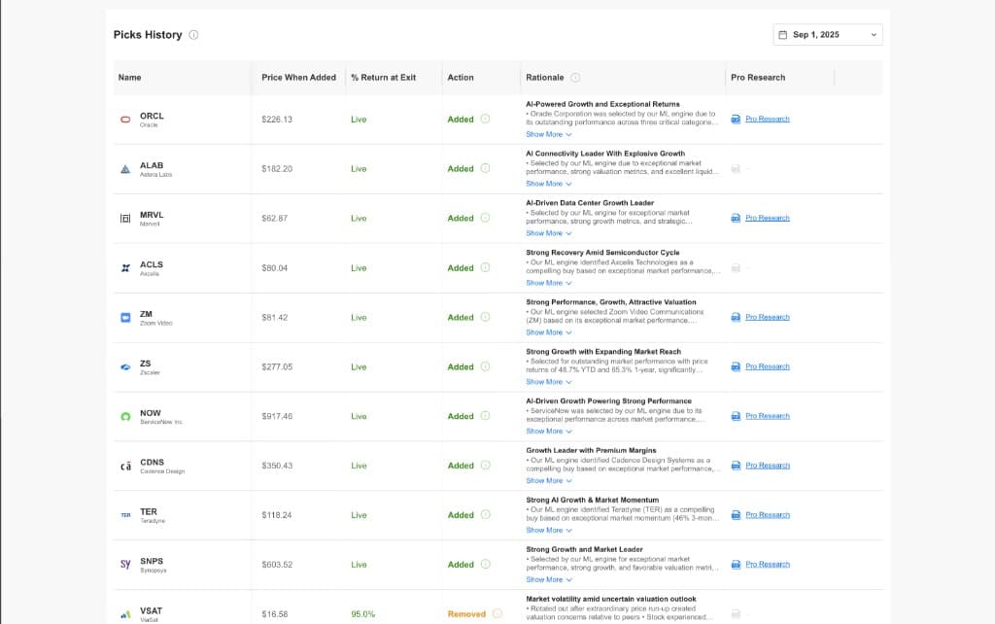Image resolution: width=995 pixels, height=624 pixels.
Task: Click the Zoom Video logo icon
Action: pyautogui.click(x=125, y=318)
